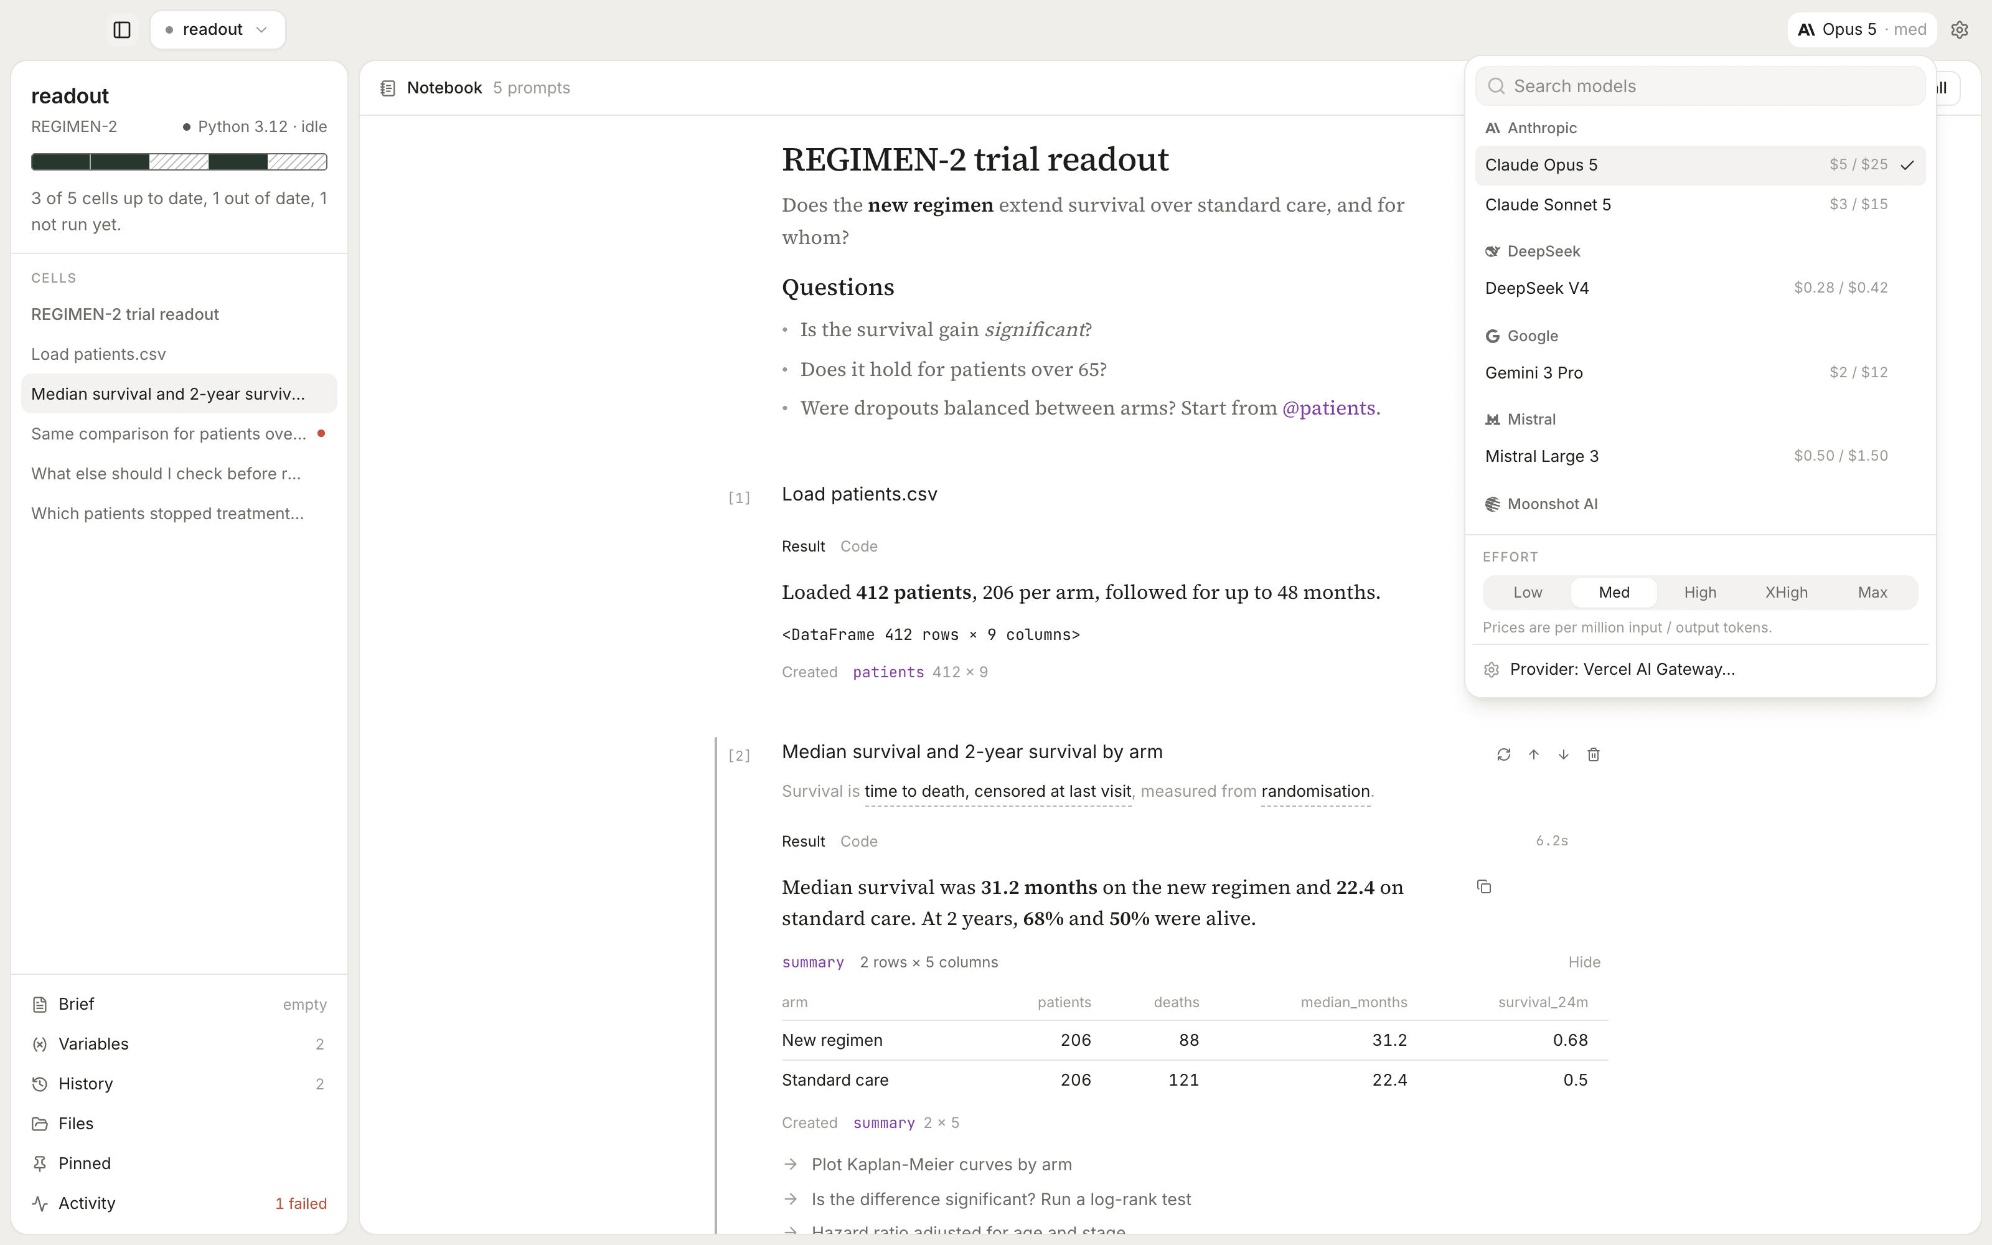
Task: Click the cell status progress bar
Action: (179, 161)
